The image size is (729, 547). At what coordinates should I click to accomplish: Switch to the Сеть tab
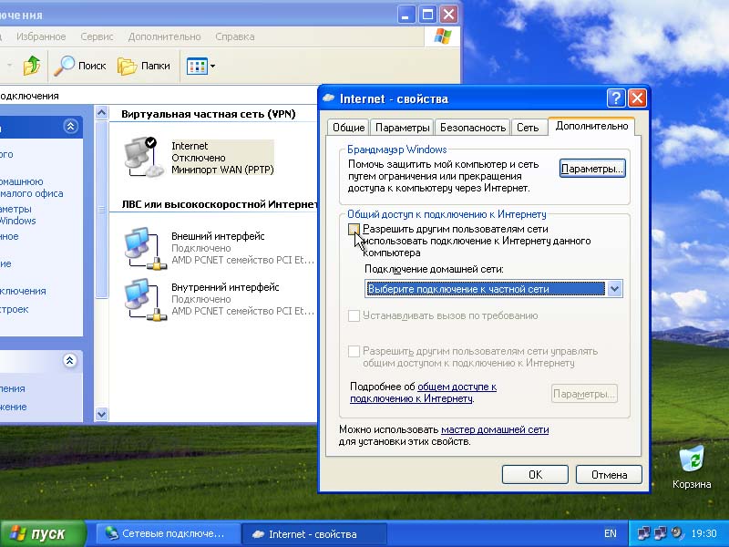pos(528,128)
